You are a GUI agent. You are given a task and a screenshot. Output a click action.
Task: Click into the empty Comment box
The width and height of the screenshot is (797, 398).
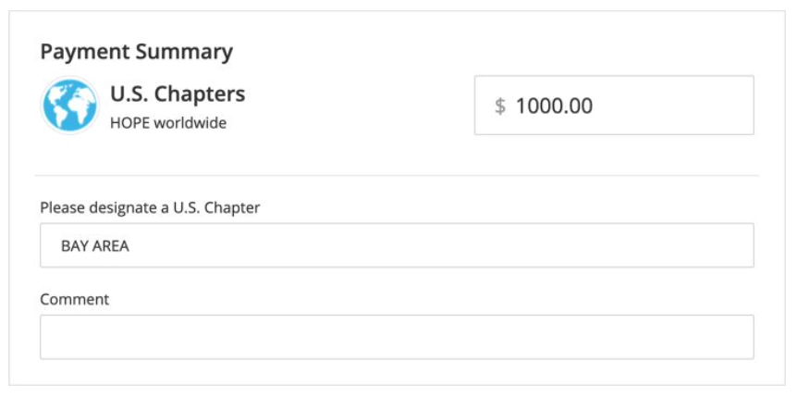[x=397, y=337]
